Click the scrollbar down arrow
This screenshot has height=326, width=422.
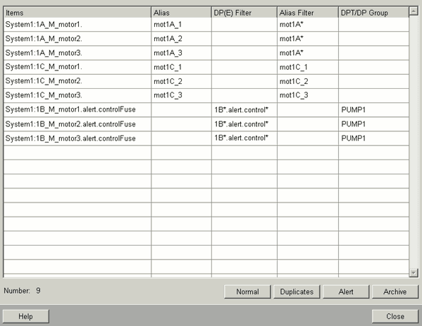pyautogui.click(x=413, y=273)
